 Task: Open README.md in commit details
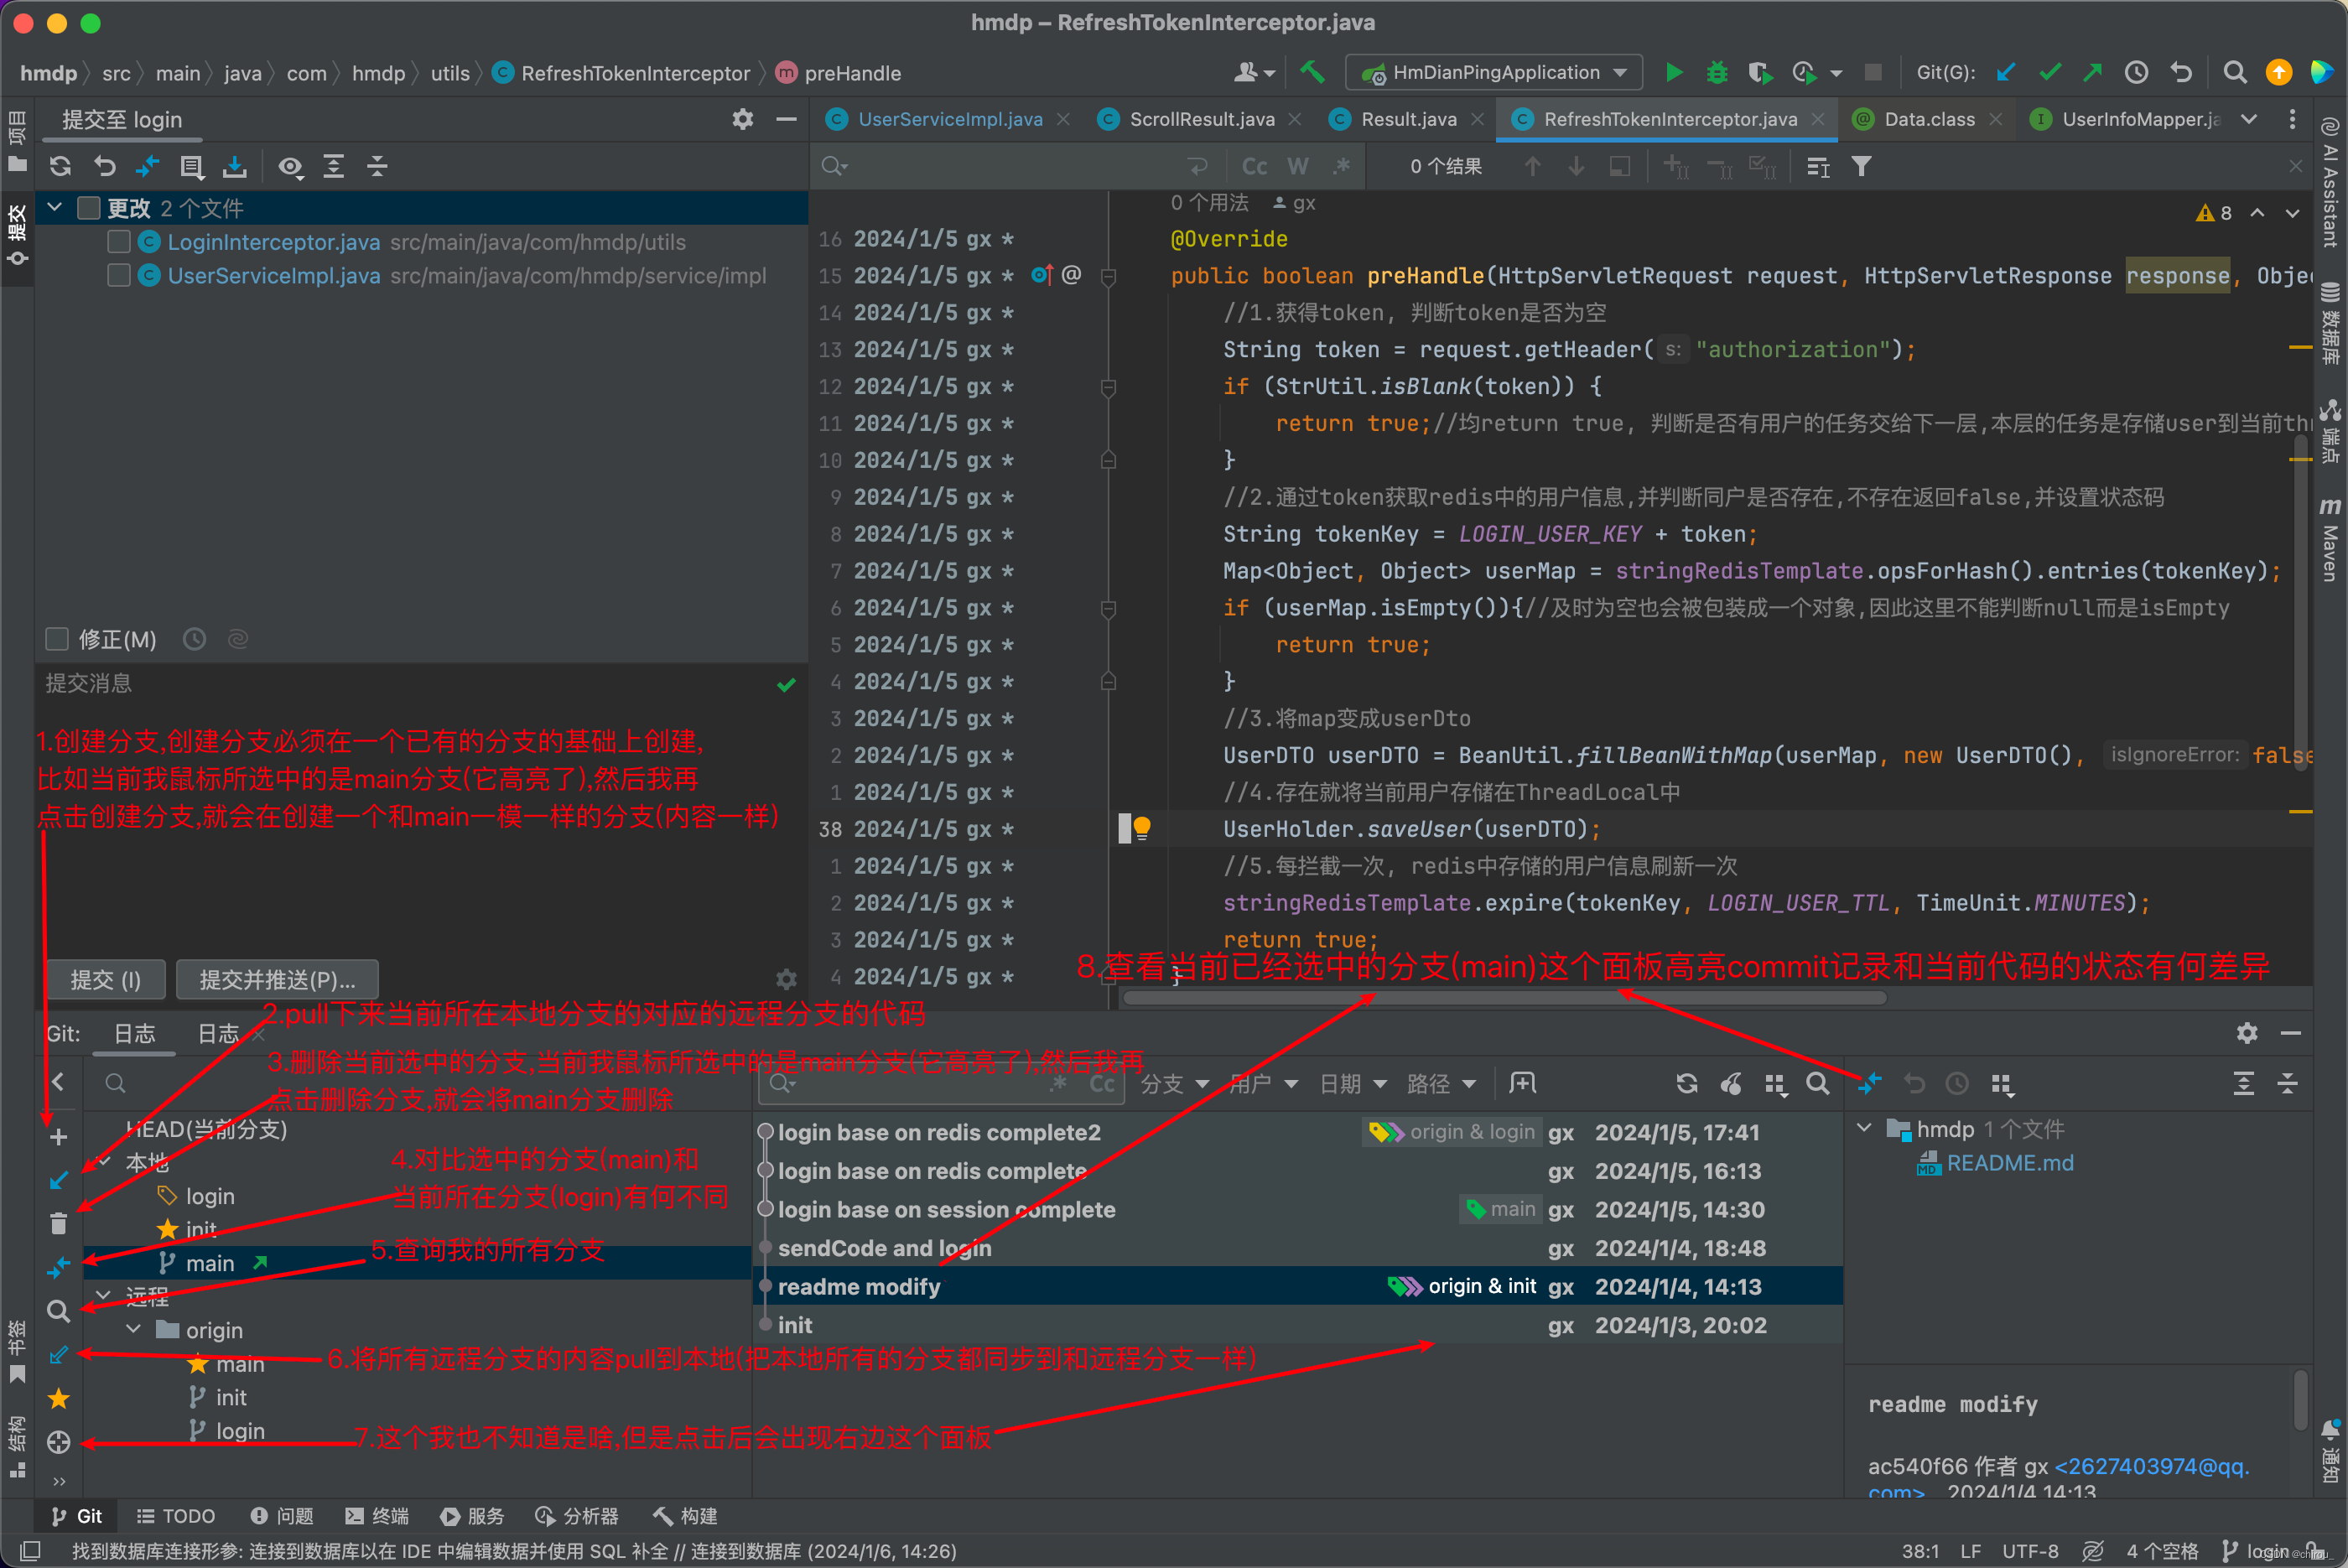pyautogui.click(x=2010, y=1163)
